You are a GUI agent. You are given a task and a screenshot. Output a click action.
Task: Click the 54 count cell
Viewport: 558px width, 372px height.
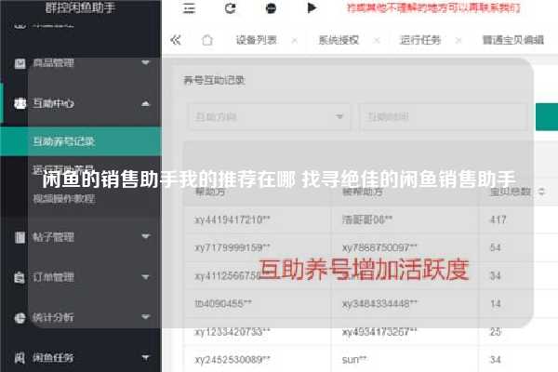tap(496, 247)
